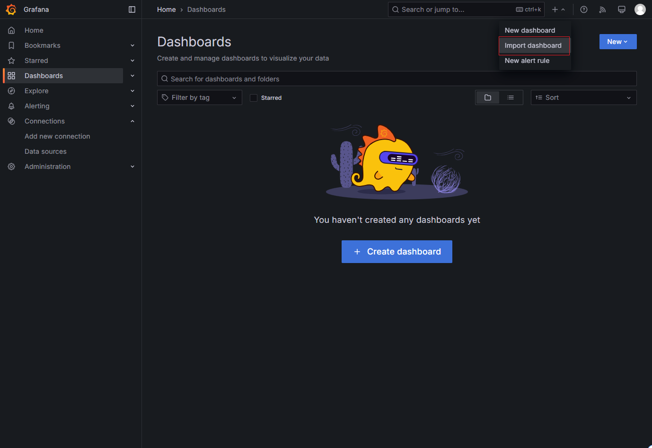Viewport: 652px width, 448px height.
Task: Click the Explore compass icon
Action: coord(11,91)
